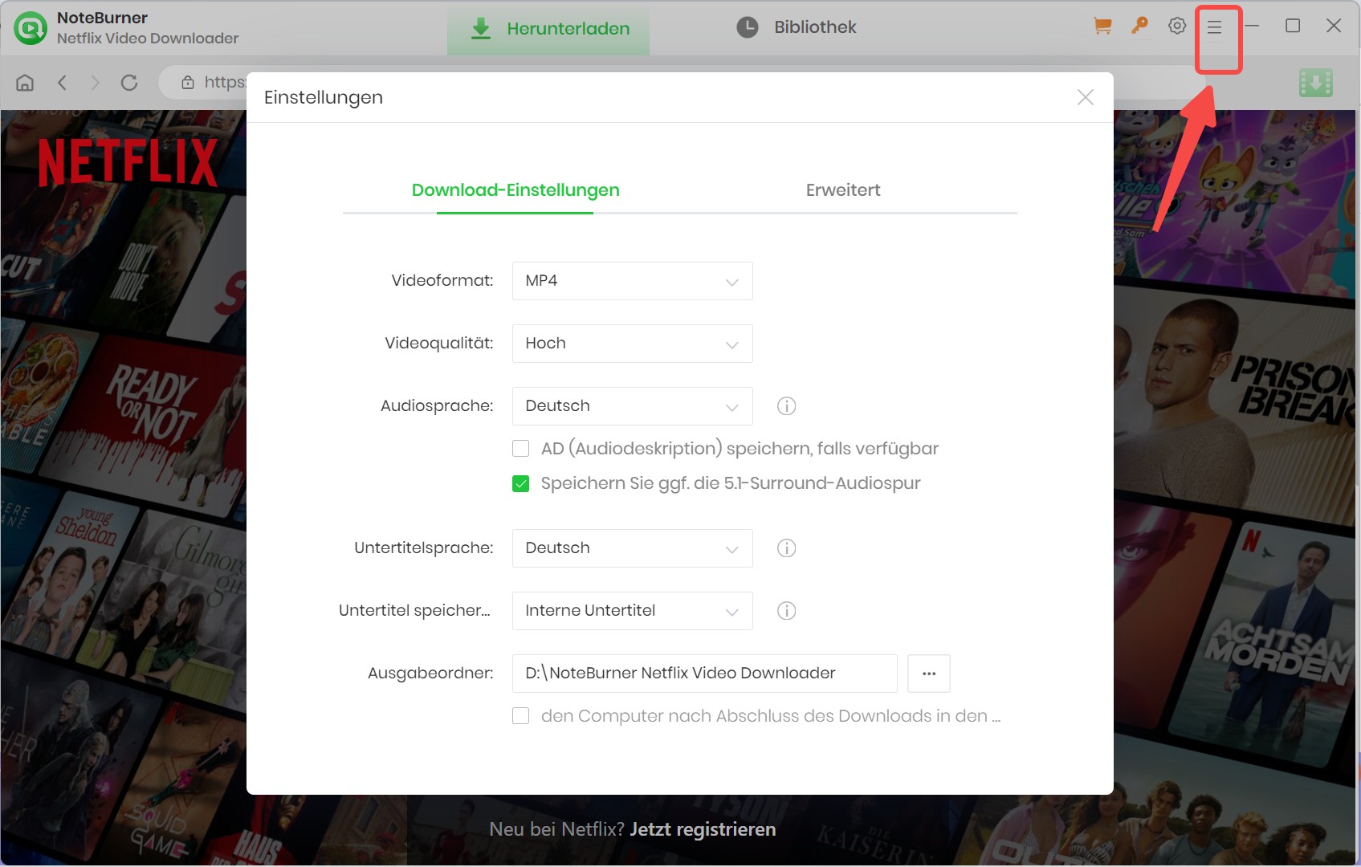The width and height of the screenshot is (1361, 867).
Task: Switch to the Erweitert tab
Action: click(843, 190)
